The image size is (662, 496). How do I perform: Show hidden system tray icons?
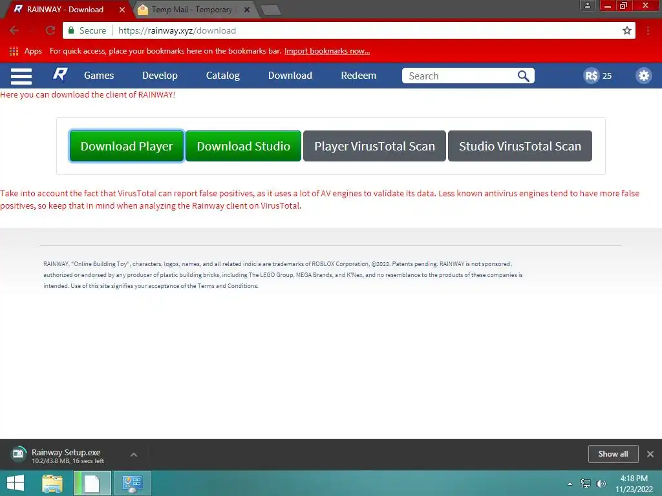click(570, 484)
